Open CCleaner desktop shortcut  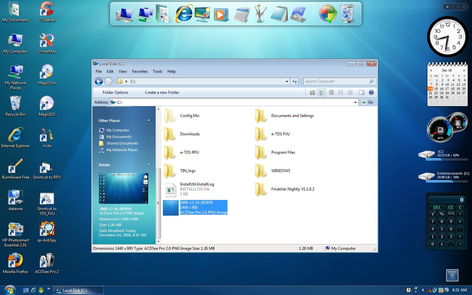47,12
